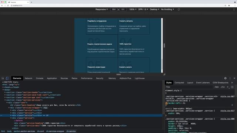The image size is (237, 133).
Task: Toggle computed styles sidebar icon
Action: click(x=232, y=87)
